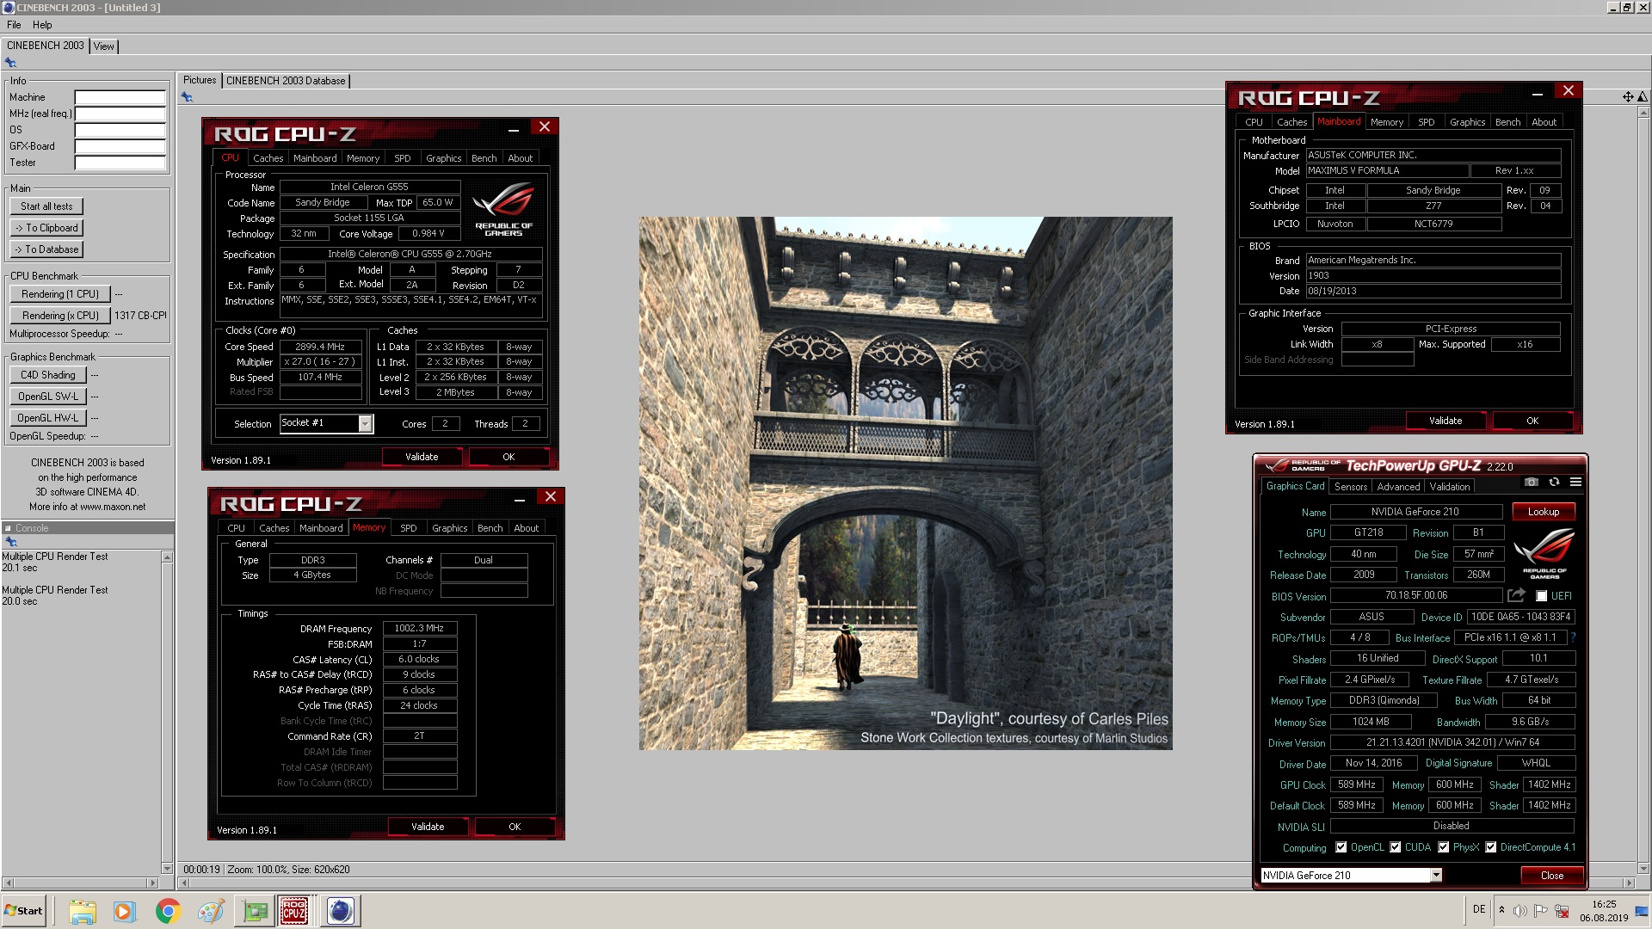Image resolution: width=1652 pixels, height=929 pixels.
Task: Open the Advanced tab in GPU-Z
Action: pyautogui.click(x=1398, y=487)
